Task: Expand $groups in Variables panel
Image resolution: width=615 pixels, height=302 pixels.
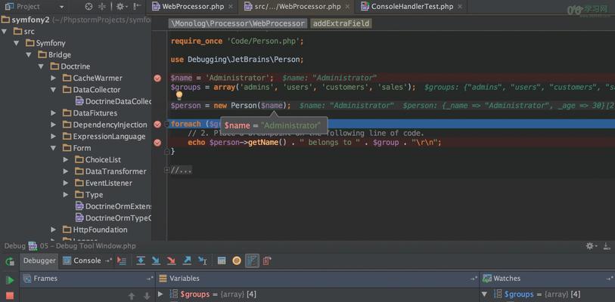Action: [x=160, y=294]
